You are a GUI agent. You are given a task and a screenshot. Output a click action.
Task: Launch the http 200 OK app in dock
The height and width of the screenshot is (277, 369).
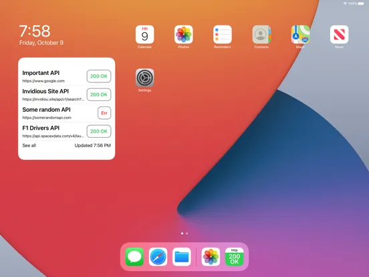[x=234, y=256]
